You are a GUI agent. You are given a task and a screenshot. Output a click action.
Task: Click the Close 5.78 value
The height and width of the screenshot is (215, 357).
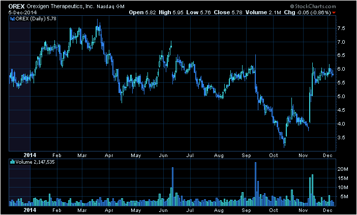pos(228,13)
